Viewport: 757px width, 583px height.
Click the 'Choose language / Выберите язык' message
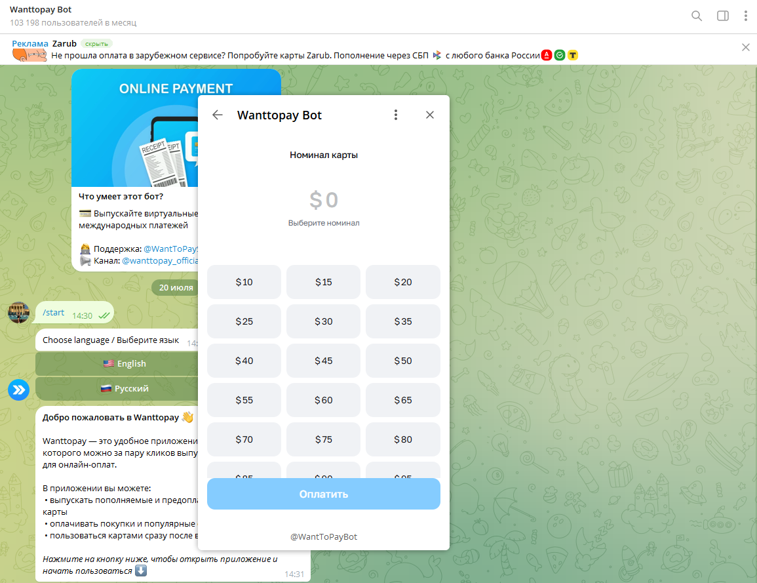click(111, 340)
